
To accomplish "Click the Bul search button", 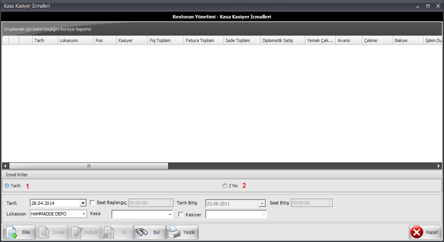I will pyautogui.click(x=149, y=232).
